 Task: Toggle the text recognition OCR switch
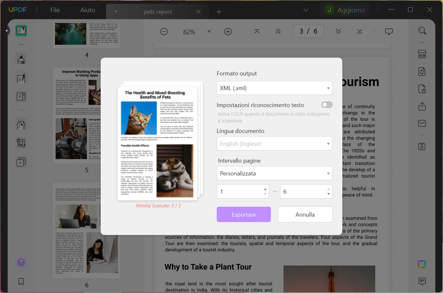[327, 105]
